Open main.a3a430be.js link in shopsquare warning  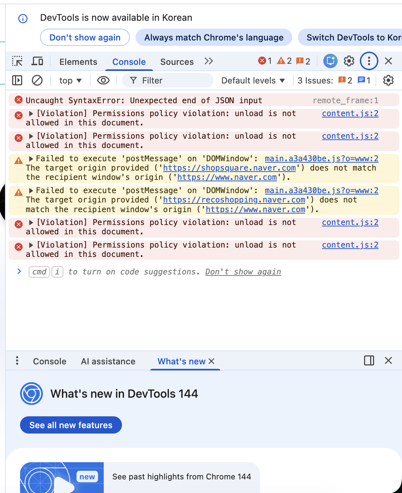coord(322,159)
